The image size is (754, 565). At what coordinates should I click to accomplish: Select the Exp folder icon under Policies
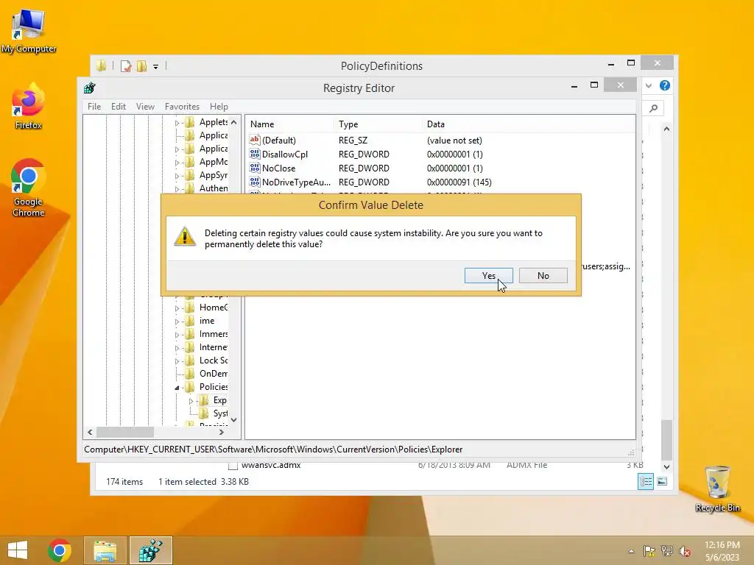(x=204, y=400)
